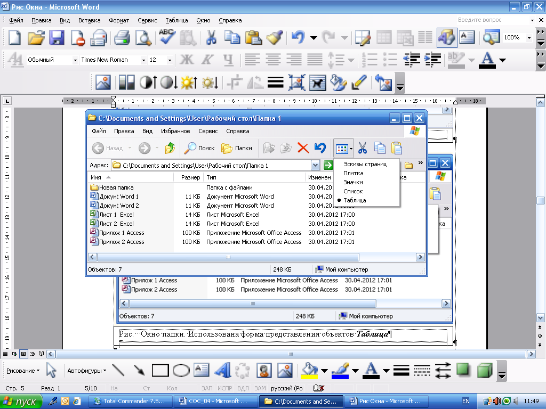Draw a rectangle with the drawing toolbar

click(160, 371)
